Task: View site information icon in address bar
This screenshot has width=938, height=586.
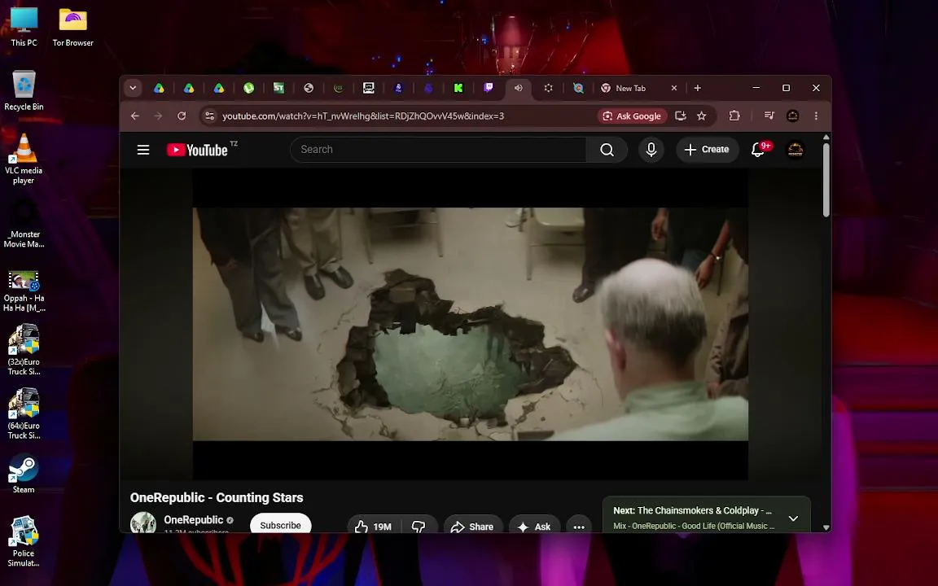Action: tap(209, 116)
